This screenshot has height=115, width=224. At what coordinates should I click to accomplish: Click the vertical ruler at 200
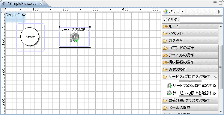3,72
